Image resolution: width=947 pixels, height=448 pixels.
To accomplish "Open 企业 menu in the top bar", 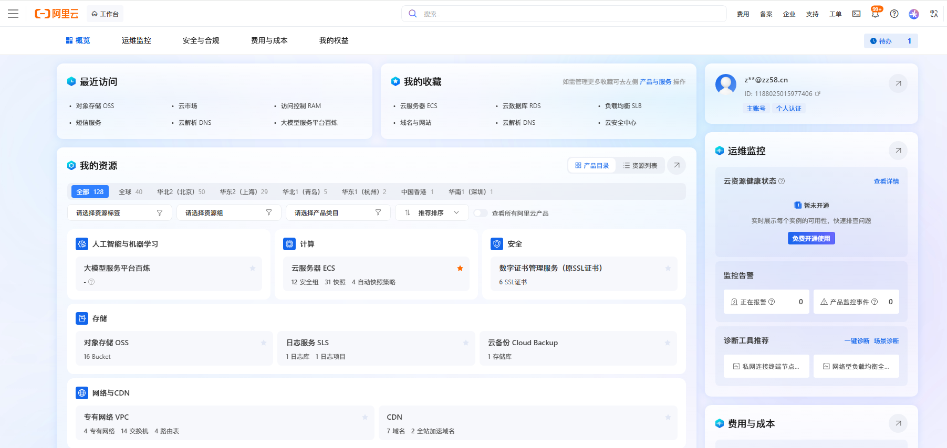I will point(789,14).
